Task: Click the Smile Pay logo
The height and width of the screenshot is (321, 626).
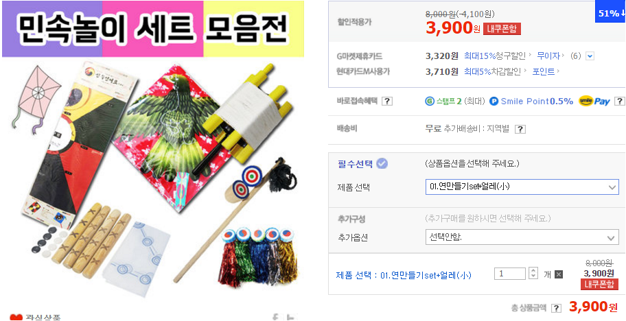Action: point(594,101)
